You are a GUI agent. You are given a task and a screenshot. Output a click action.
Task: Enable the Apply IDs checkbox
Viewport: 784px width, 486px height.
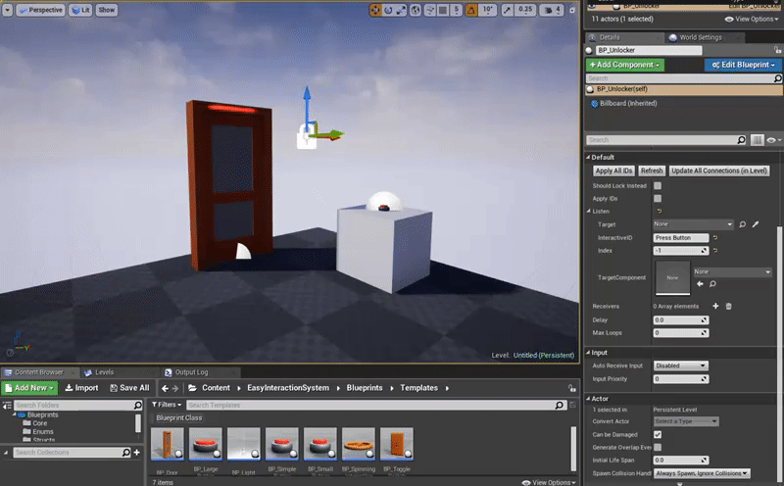(658, 199)
